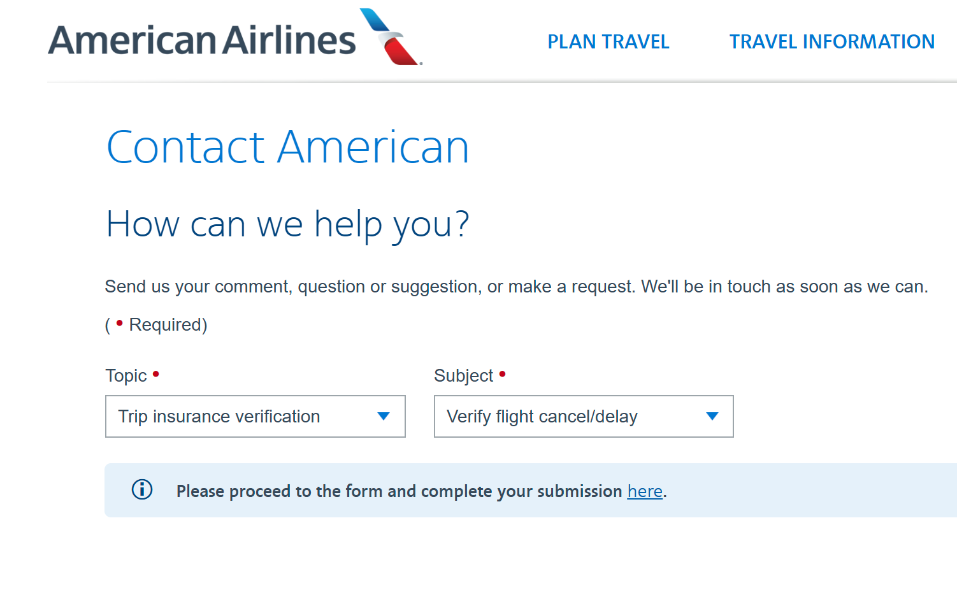Image resolution: width=957 pixels, height=597 pixels.
Task: Click the "Please proceed to the form" notice text
Action: pos(399,491)
